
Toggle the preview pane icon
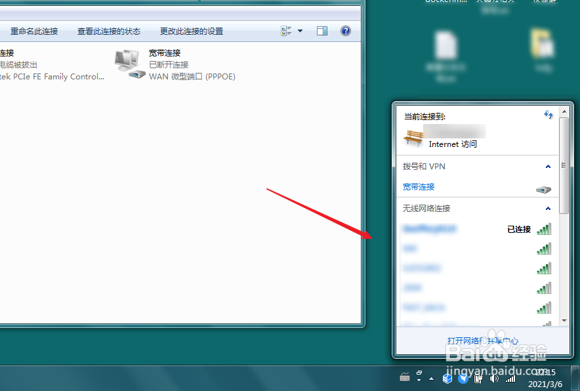coord(322,31)
